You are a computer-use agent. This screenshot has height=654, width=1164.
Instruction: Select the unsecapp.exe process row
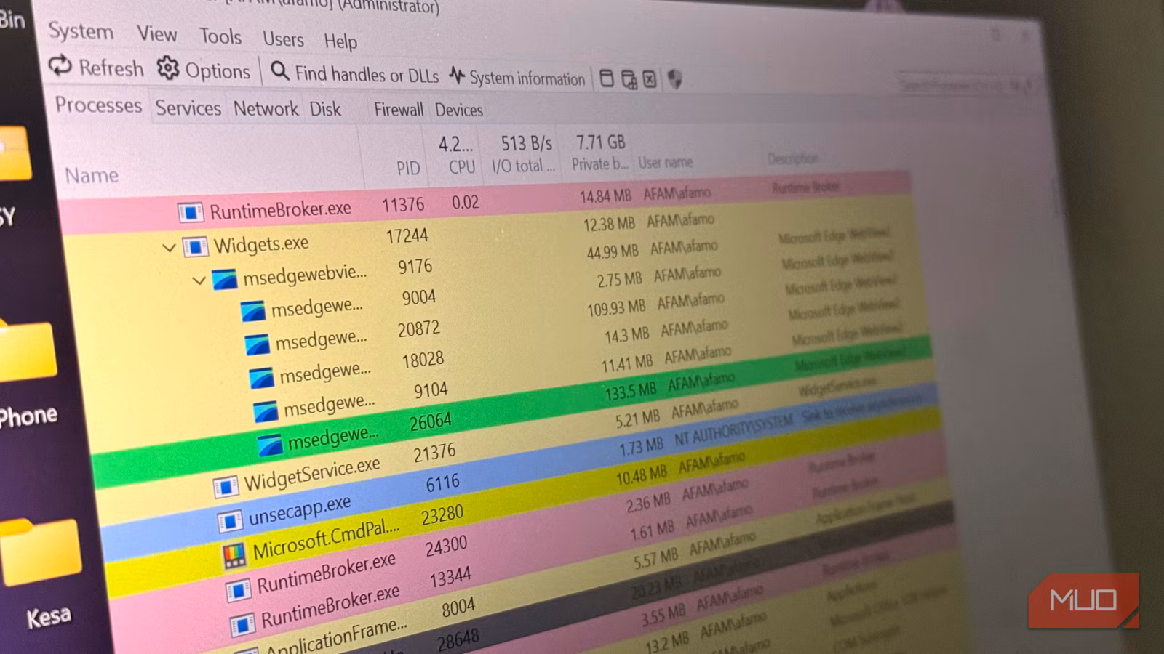[x=519, y=472]
